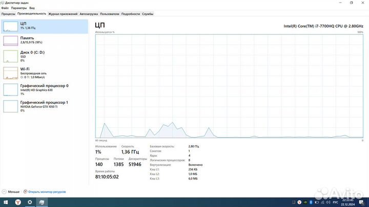
Task: Click the Кэш L2 value 1,0 МБ
Action: coord(193,174)
